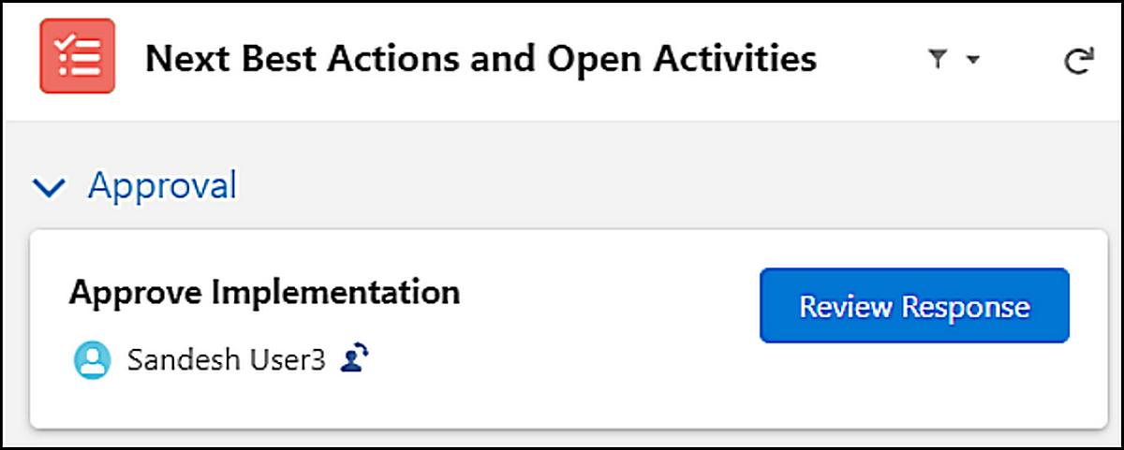Open the Approve Implementation task title
The height and width of the screenshot is (450, 1124).
coord(264,294)
